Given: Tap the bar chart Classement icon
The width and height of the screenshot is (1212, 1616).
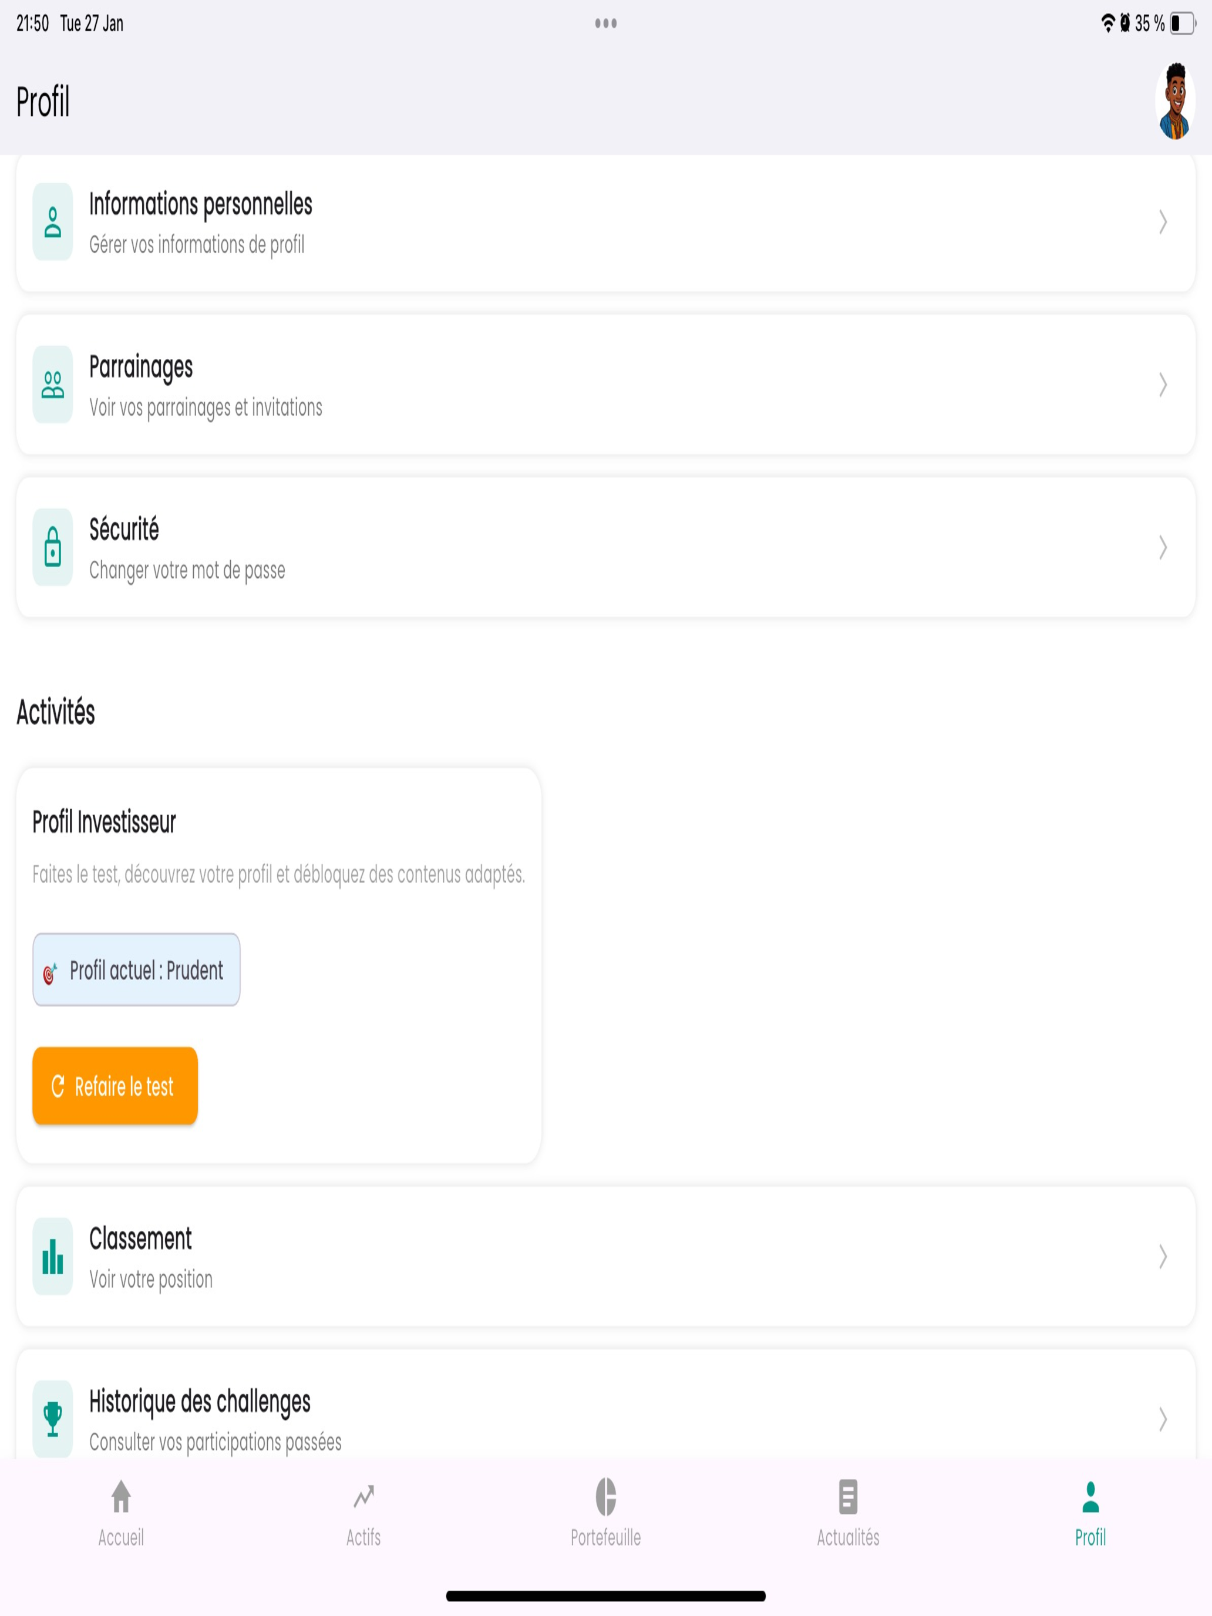Looking at the screenshot, I should click(53, 1257).
